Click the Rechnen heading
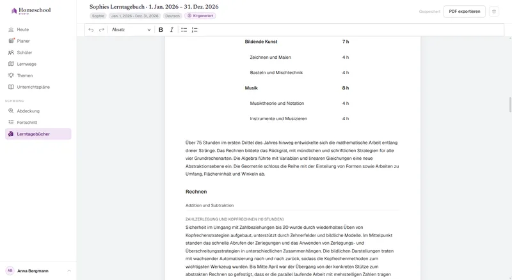Image resolution: width=512 pixels, height=280 pixels. click(x=196, y=192)
